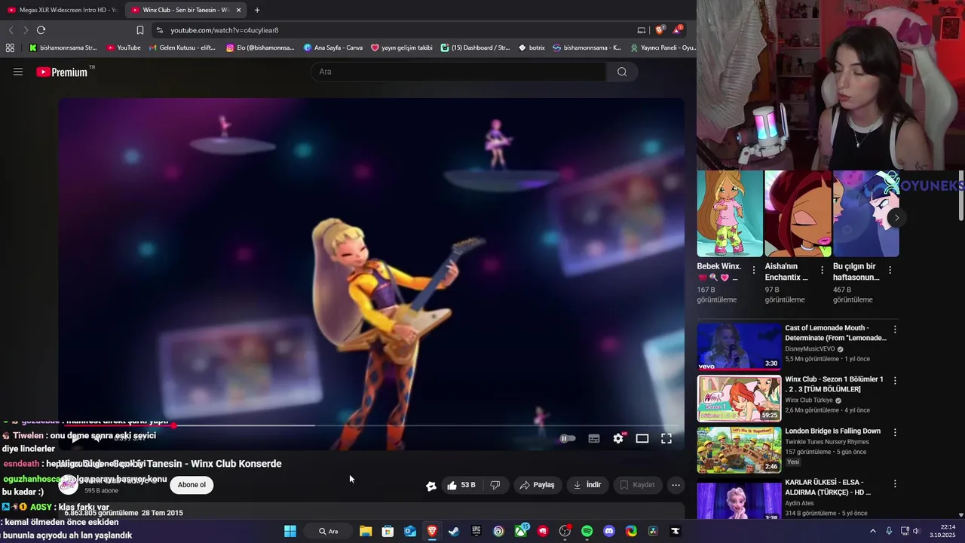The height and width of the screenshot is (543, 965).
Task: Go back with the browser back arrow
Action: click(11, 30)
